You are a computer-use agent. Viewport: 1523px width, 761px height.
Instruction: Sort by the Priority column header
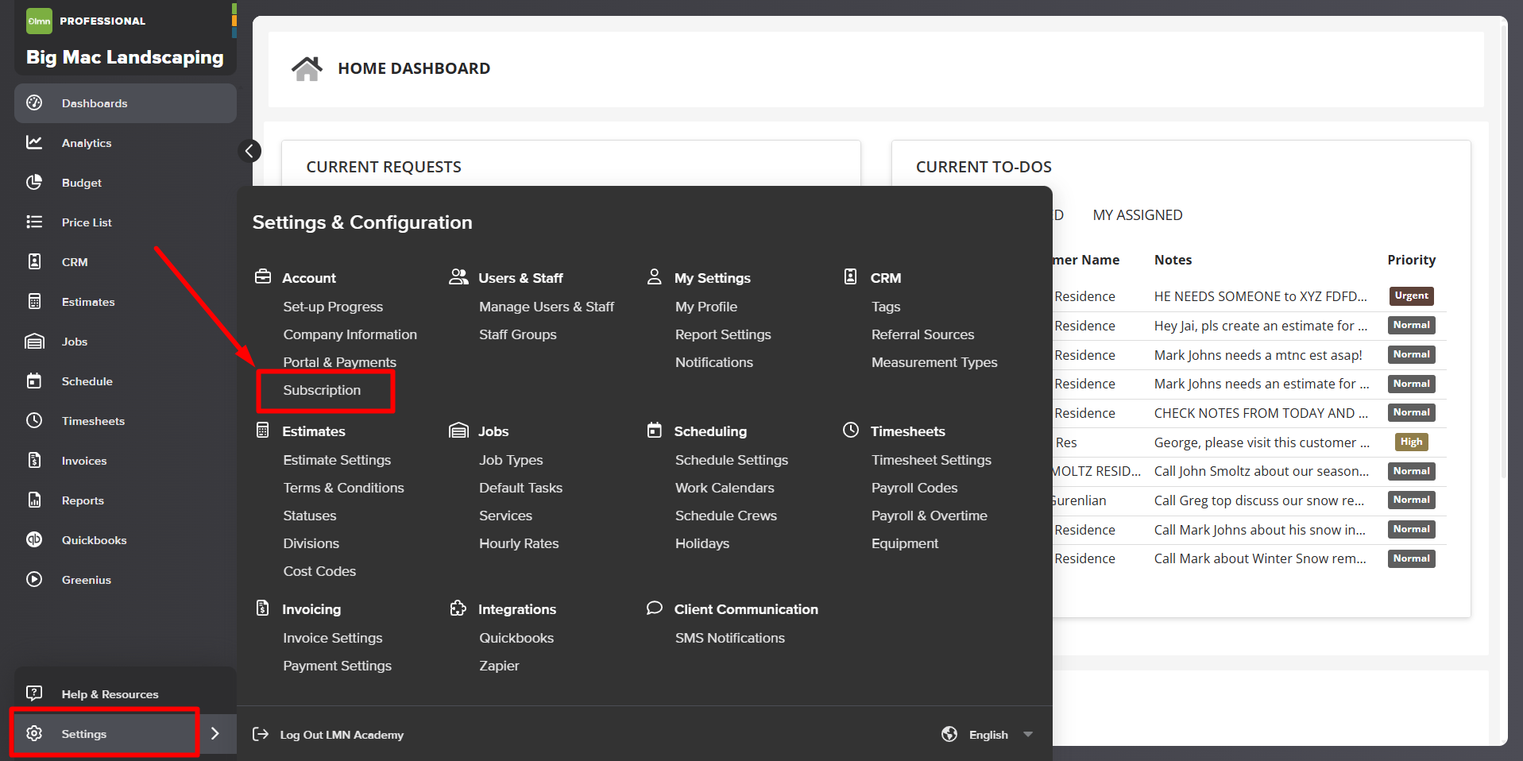coord(1411,260)
